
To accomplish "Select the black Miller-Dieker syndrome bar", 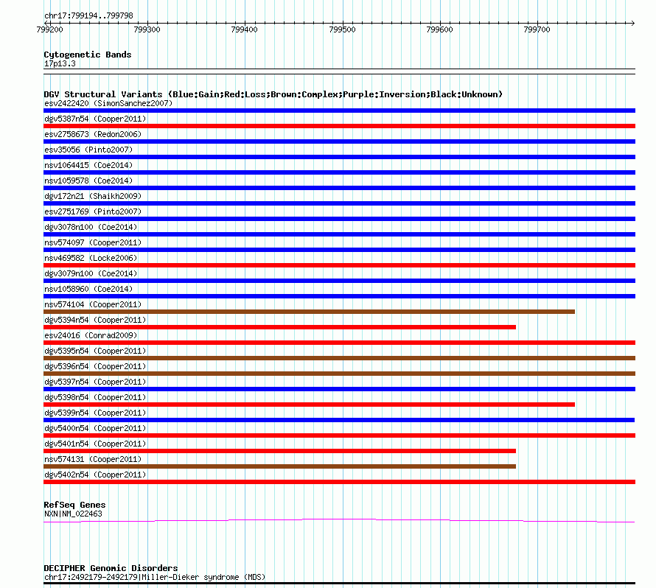I will pos(339,583).
